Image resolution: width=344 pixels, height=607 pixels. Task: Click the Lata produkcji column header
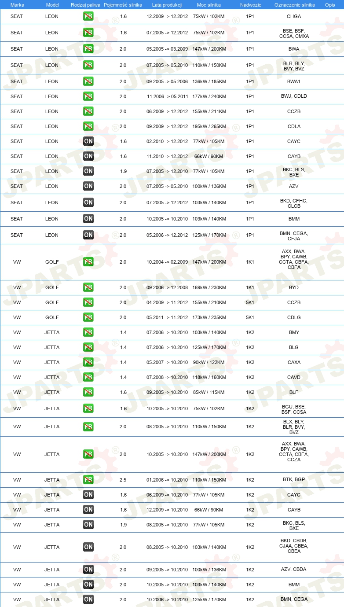pos(167,5)
